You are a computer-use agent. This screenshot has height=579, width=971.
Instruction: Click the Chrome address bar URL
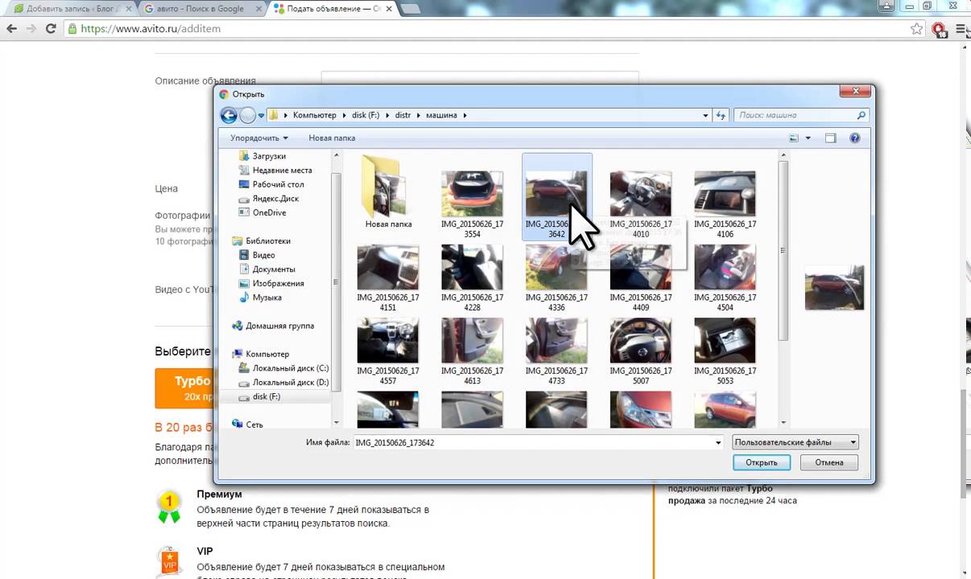(151, 28)
